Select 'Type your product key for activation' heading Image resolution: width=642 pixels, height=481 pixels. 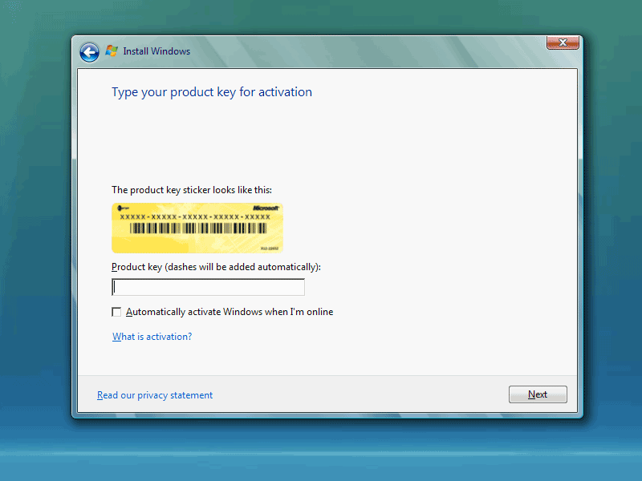click(212, 92)
